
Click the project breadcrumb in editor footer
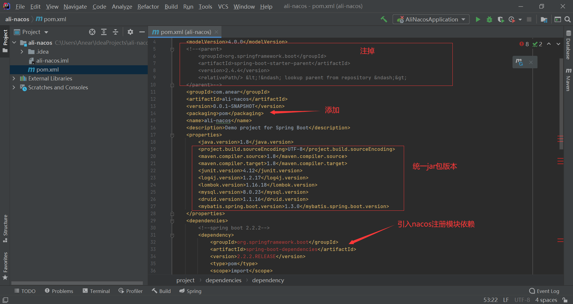coord(185,280)
